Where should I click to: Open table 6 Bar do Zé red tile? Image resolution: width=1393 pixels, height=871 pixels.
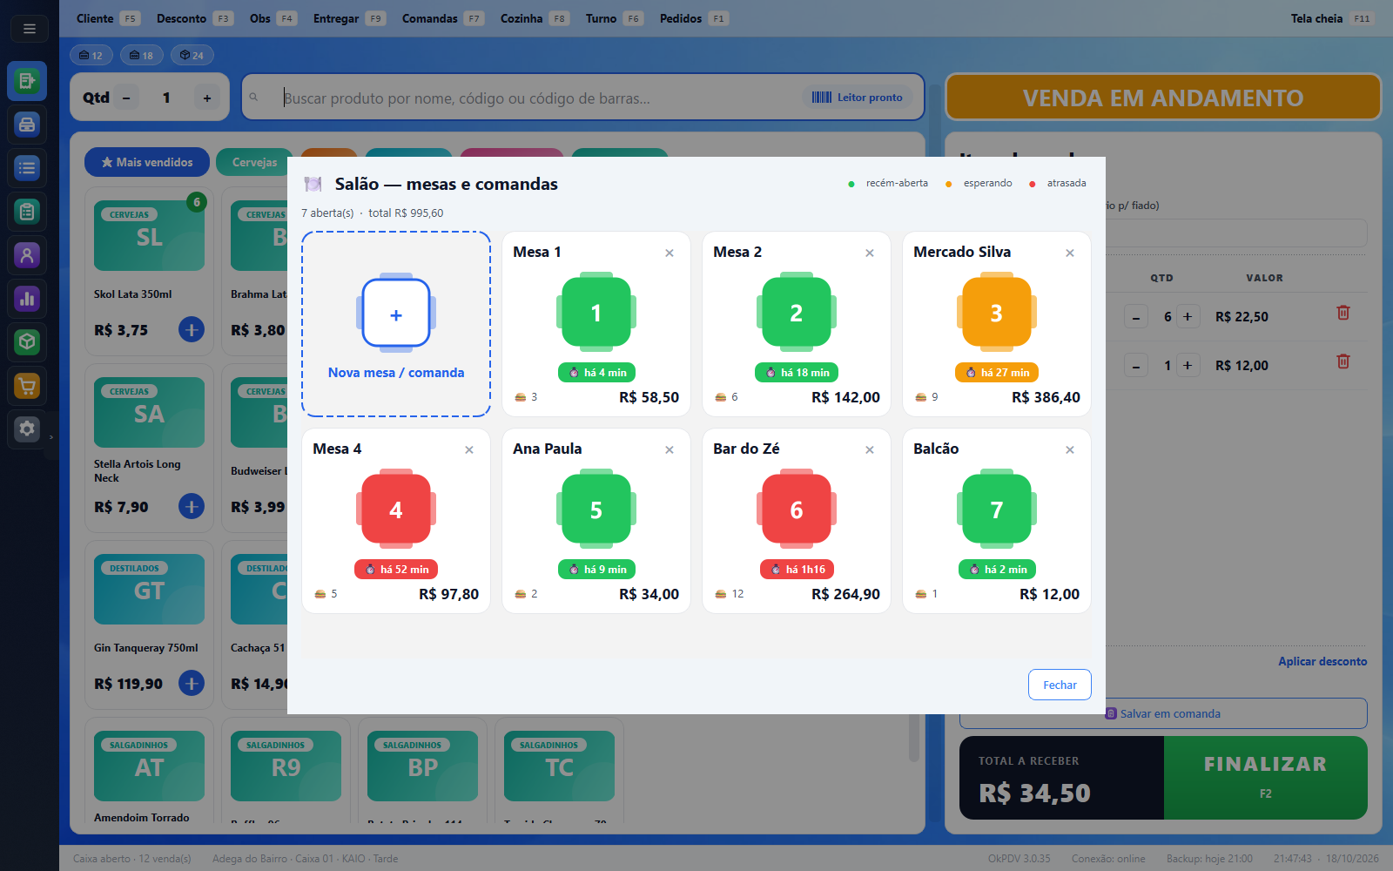(797, 510)
